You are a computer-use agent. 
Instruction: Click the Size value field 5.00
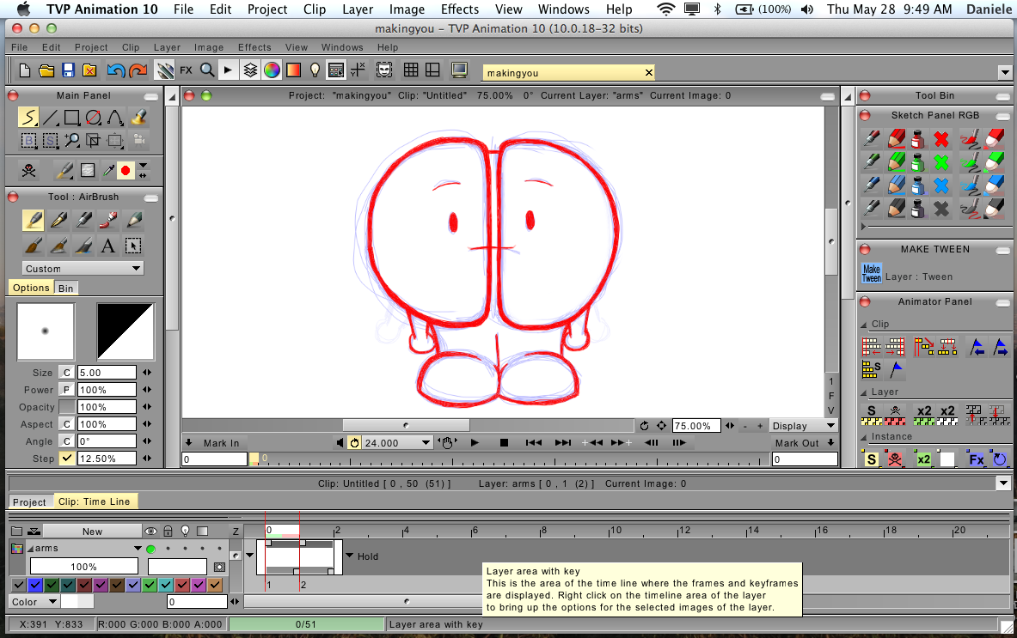107,373
